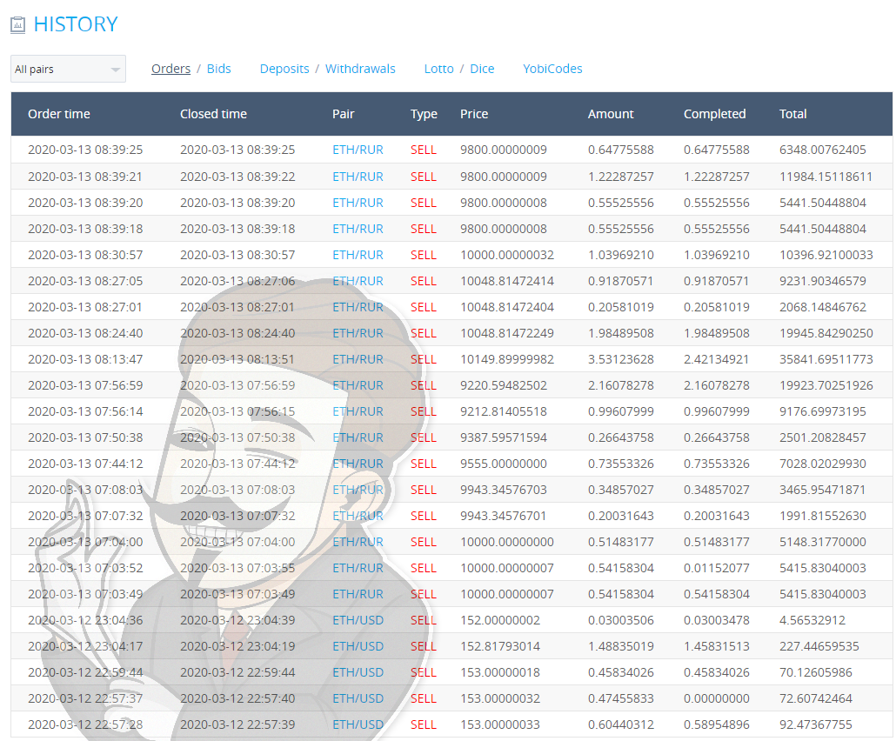896x741 pixels.
Task: Select total 72.60742464
Action: [x=816, y=698]
